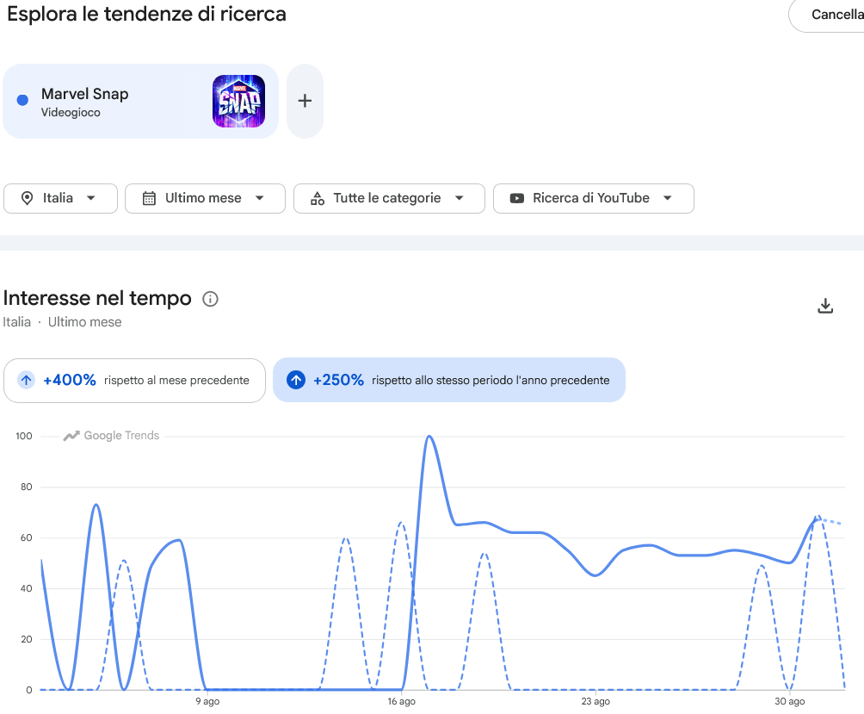Click the calendar icon in date filter
This screenshot has height=714, width=864.
coord(149,198)
